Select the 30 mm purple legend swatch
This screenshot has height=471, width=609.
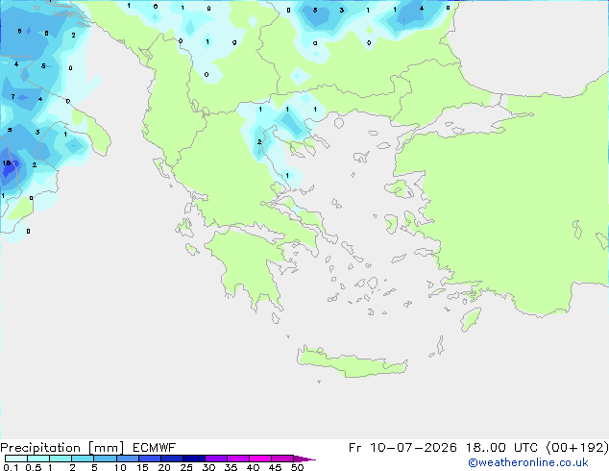pyautogui.click(x=216, y=459)
